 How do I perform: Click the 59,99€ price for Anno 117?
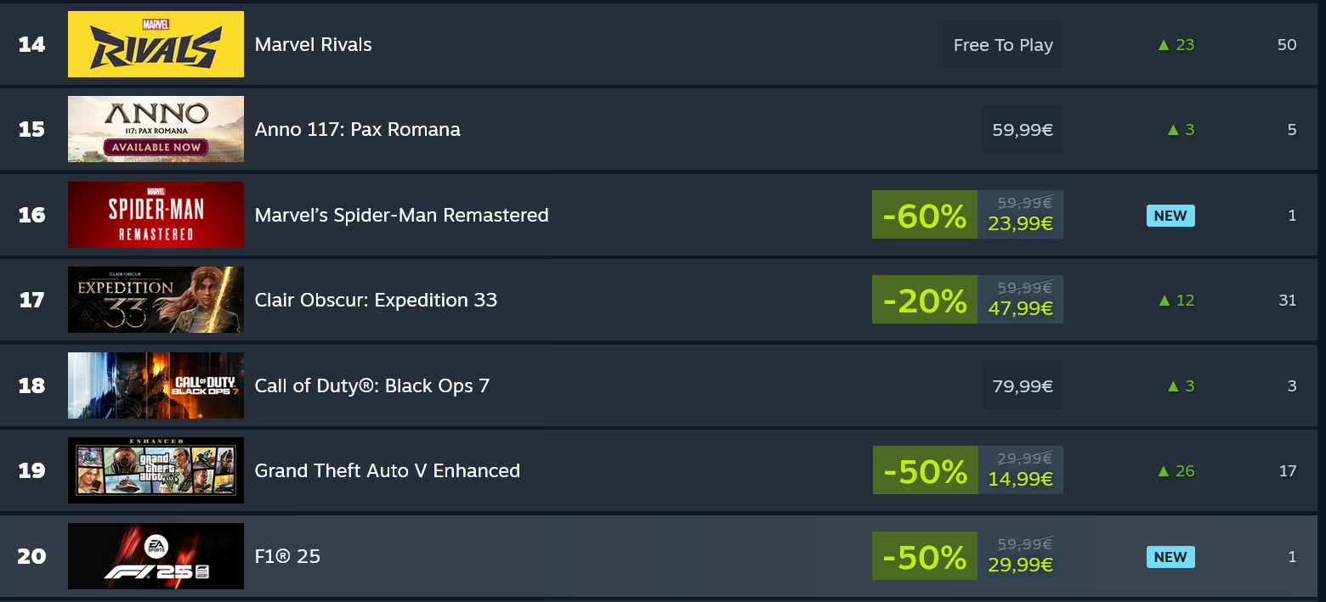click(1022, 130)
